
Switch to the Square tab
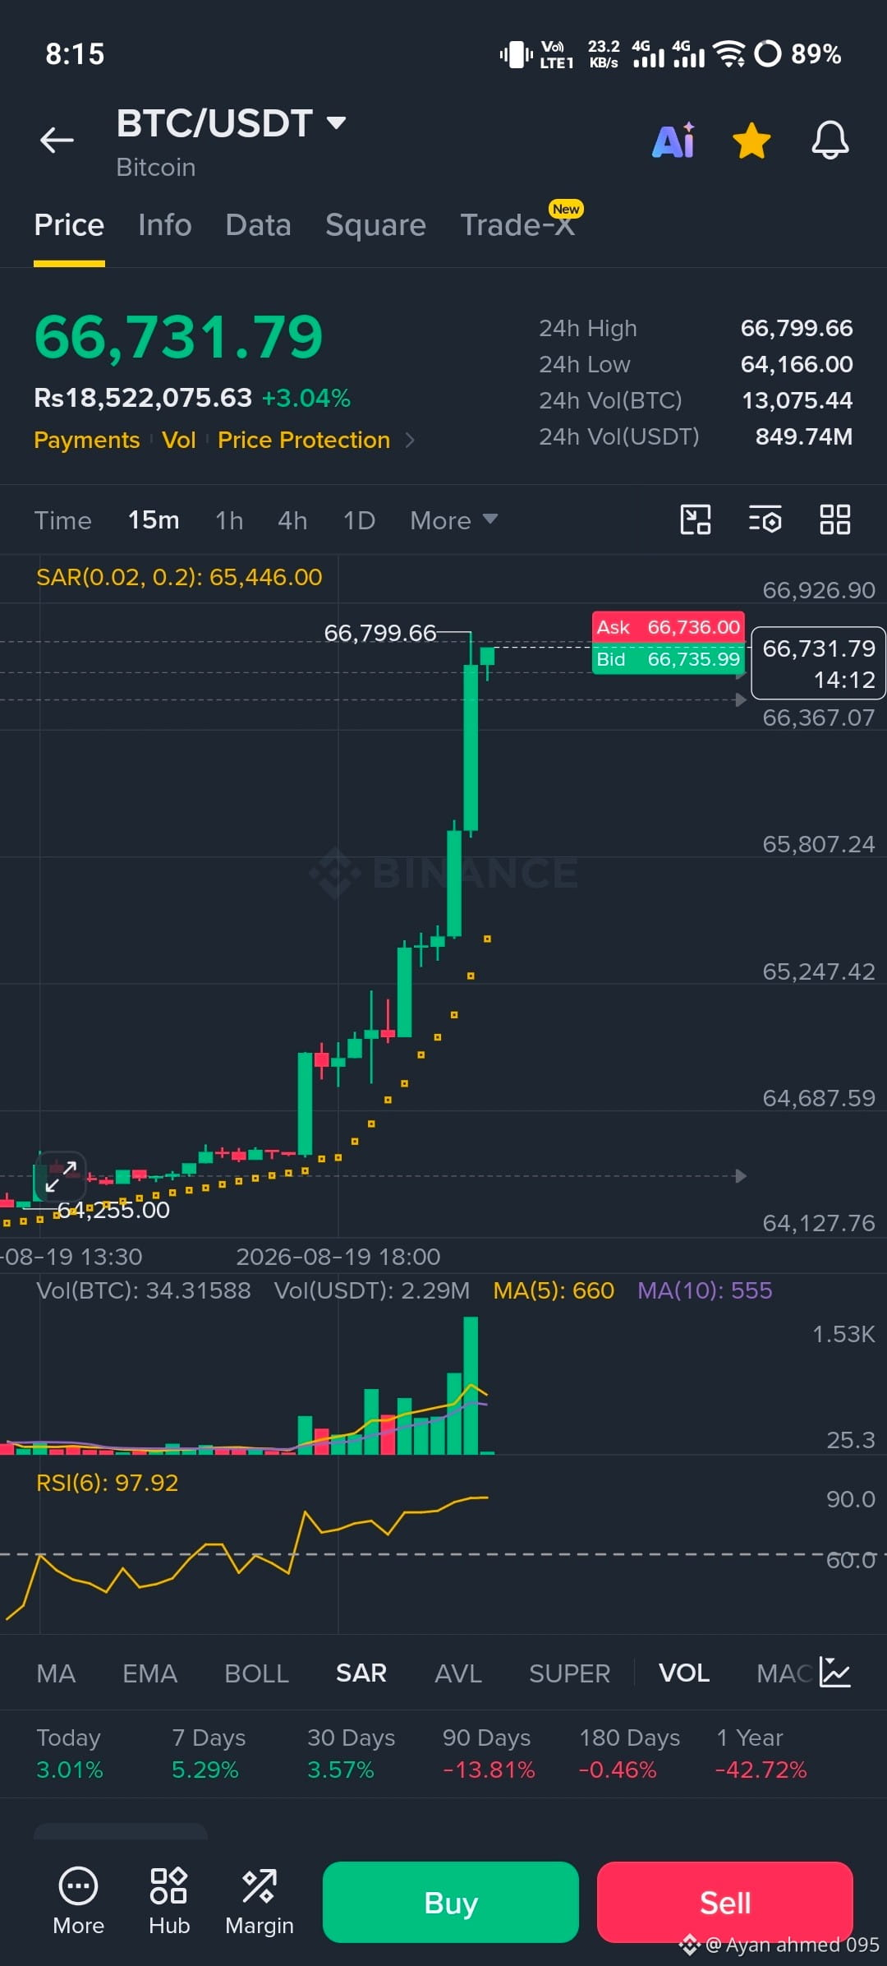375,224
